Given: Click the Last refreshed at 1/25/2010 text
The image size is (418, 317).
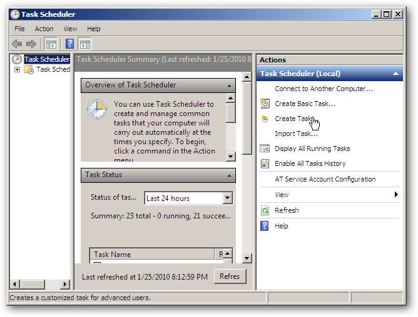Looking at the screenshot, I should tap(145, 277).
